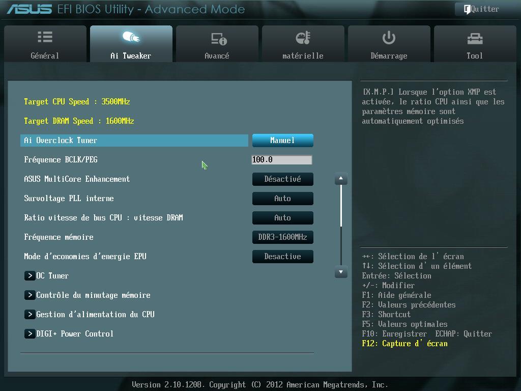521x391 pixels.
Task: Expand the OC Tuner submenu
Action: coord(46,276)
